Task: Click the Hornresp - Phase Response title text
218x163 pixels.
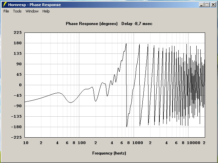Action: 35,5
